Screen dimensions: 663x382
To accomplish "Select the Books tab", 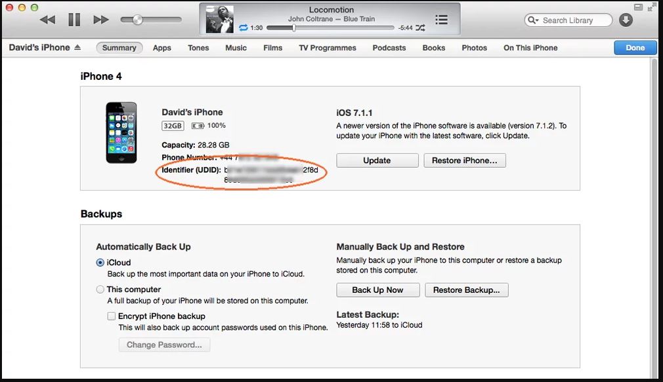I will point(434,48).
